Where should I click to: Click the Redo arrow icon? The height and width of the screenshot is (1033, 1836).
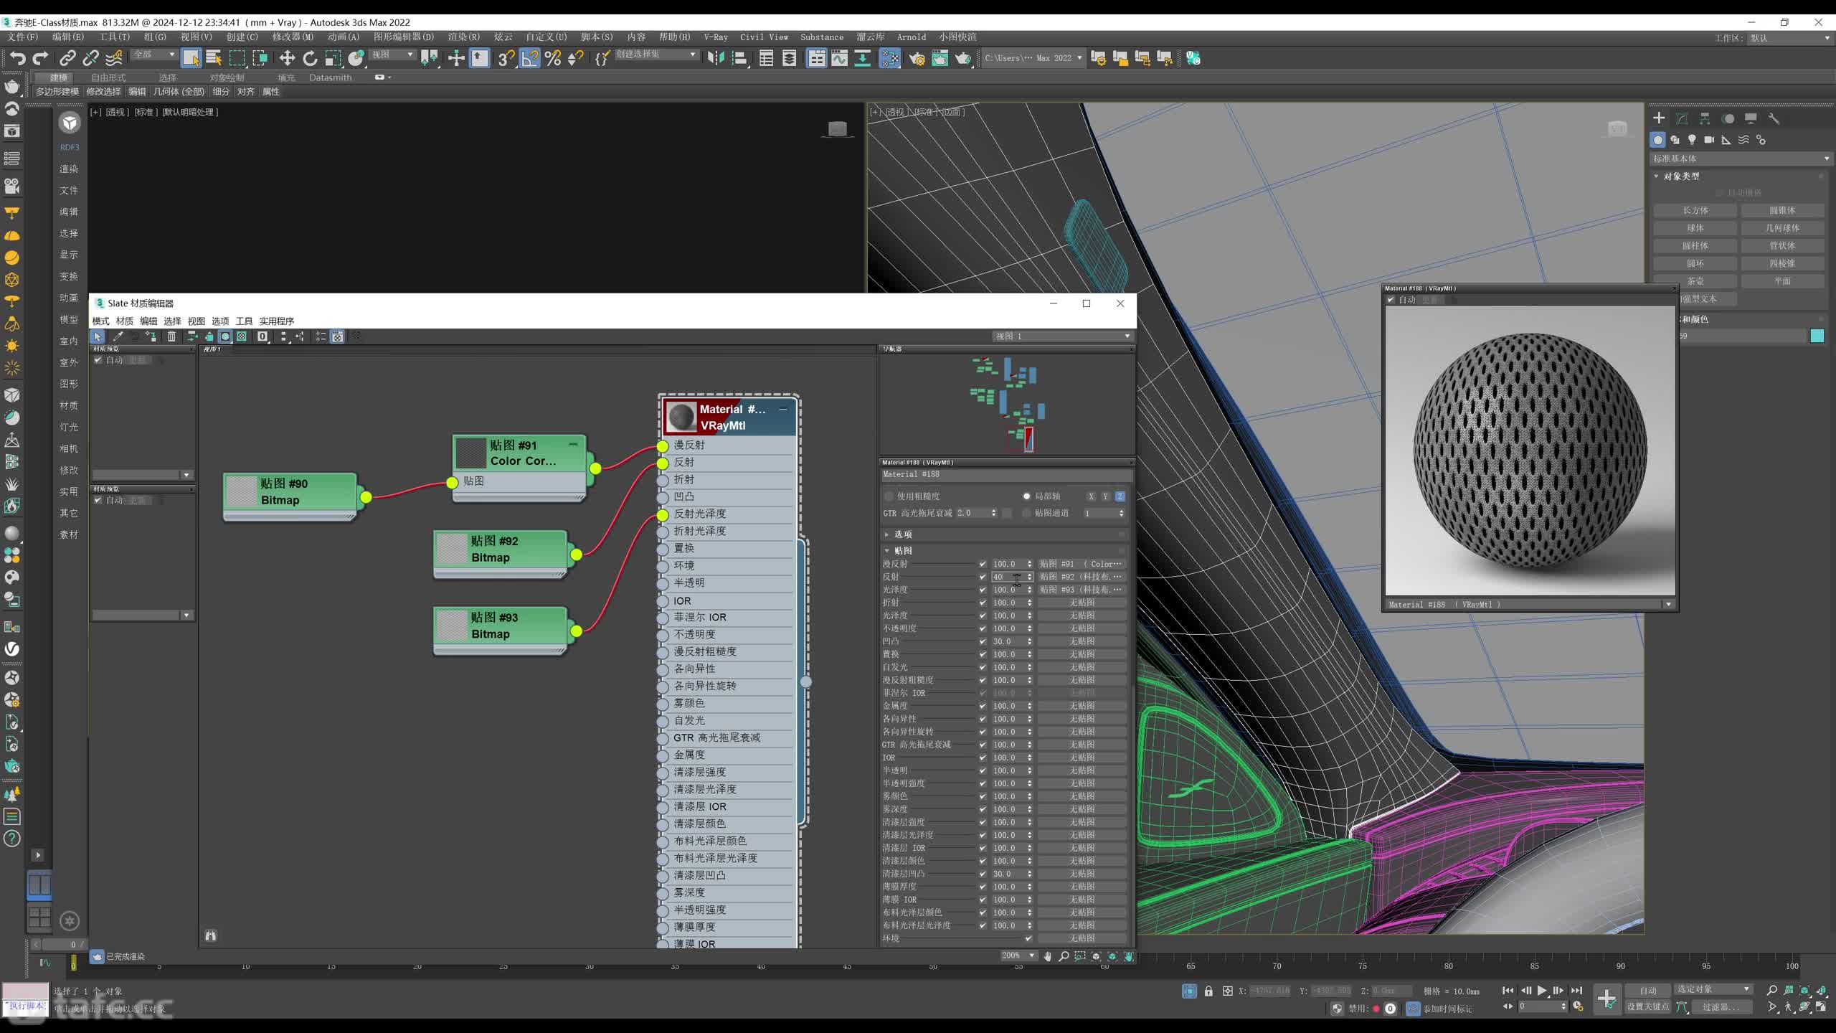click(x=41, y=58)
